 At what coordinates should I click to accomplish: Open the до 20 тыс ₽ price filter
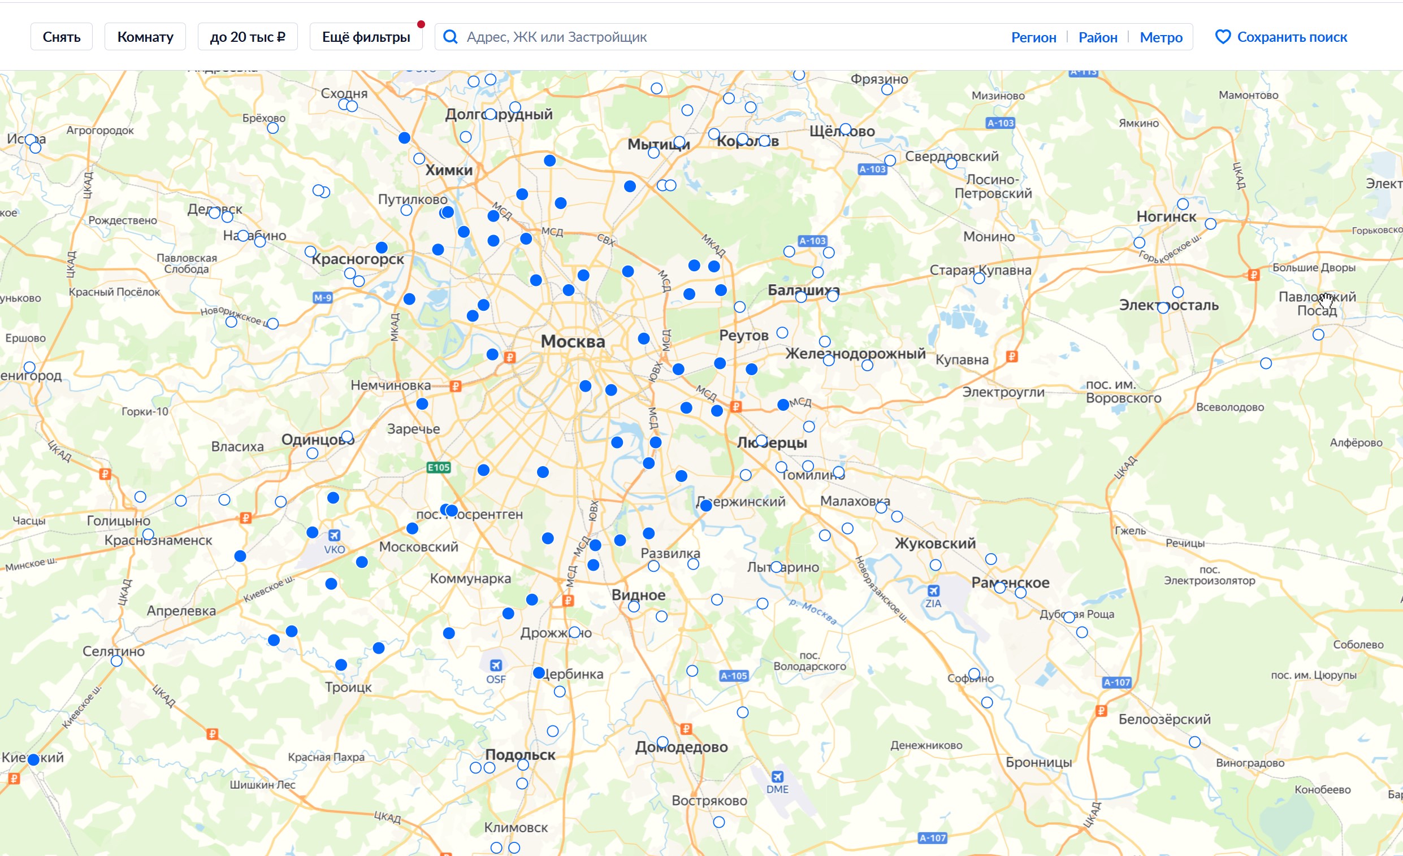(x=247, y=37)
